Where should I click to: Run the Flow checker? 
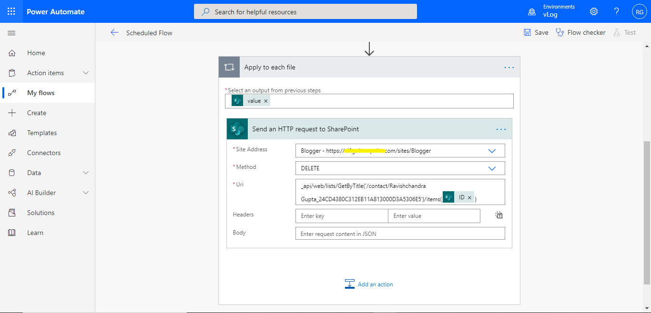(x=580, y=32)
